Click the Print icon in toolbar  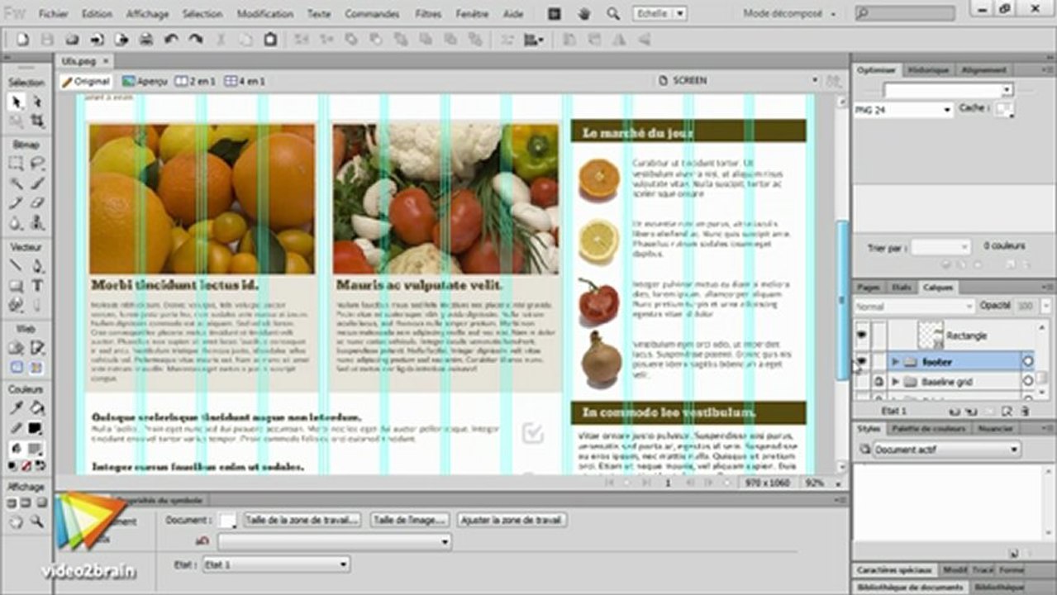146,39
